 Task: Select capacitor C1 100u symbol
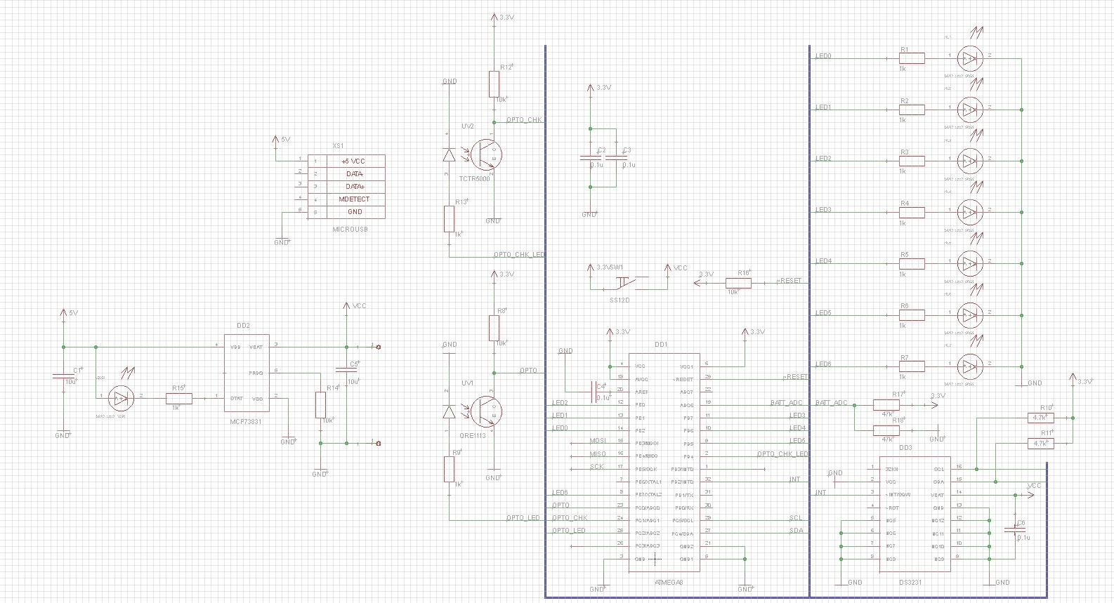point(63,377)
